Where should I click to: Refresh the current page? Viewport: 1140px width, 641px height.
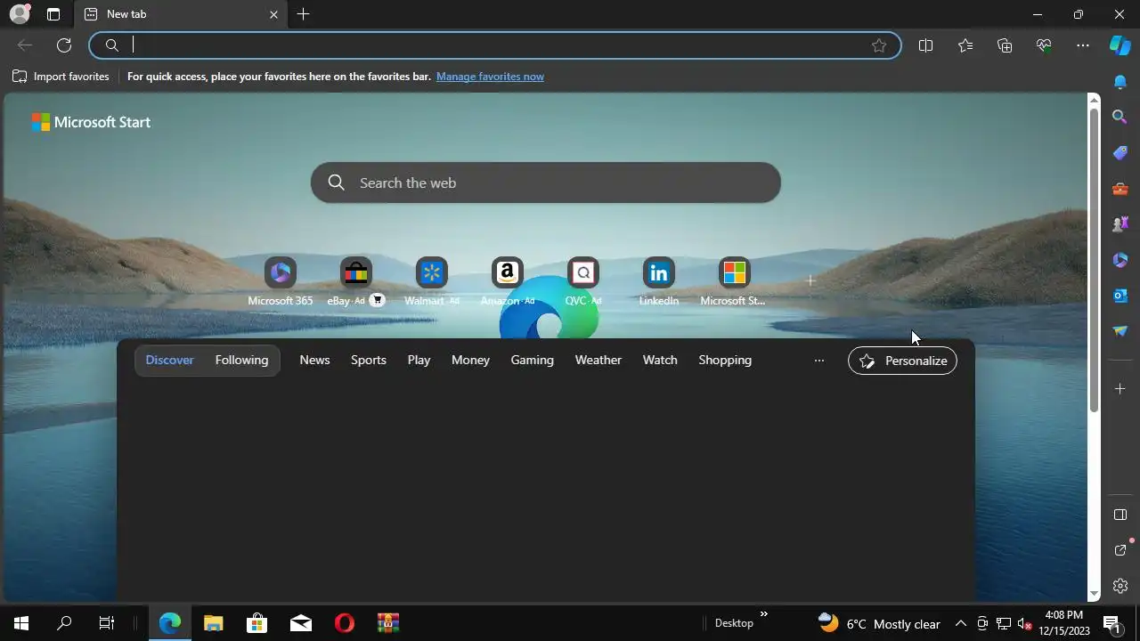click(x=64, y=45)
